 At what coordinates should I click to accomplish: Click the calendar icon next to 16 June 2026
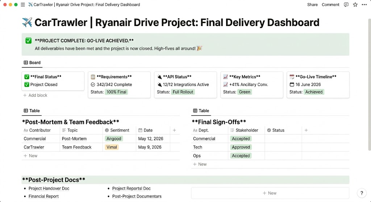292,85
